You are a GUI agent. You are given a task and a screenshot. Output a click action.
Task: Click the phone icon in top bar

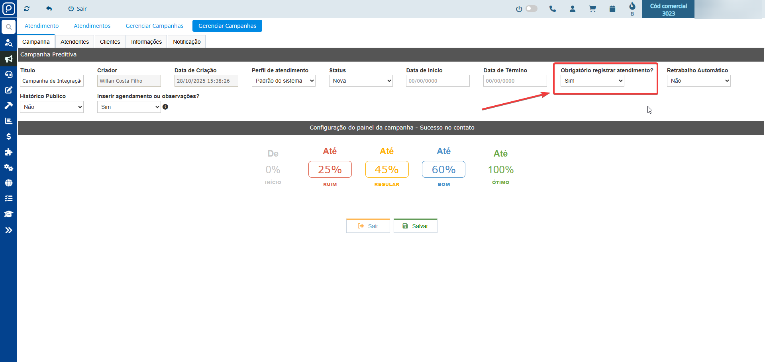point(552,9)
